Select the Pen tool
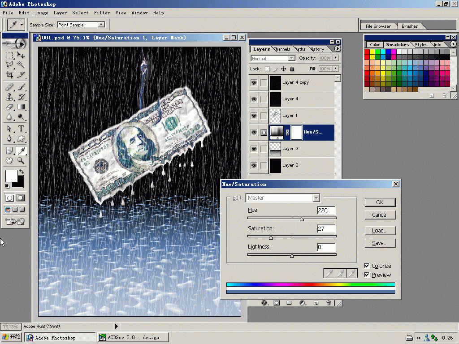Viewport: 459px width, 344px height. [9, 139]
